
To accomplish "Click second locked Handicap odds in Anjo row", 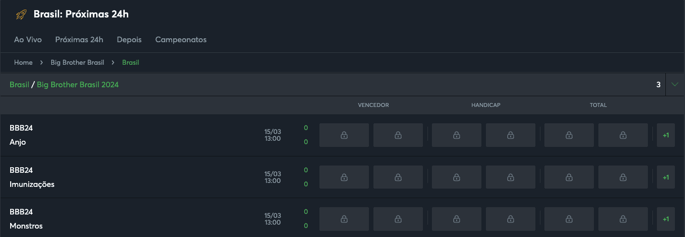I will [511, 135].
